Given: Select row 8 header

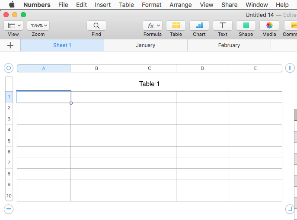Looking at the screenshot, I should coord(9,174).
